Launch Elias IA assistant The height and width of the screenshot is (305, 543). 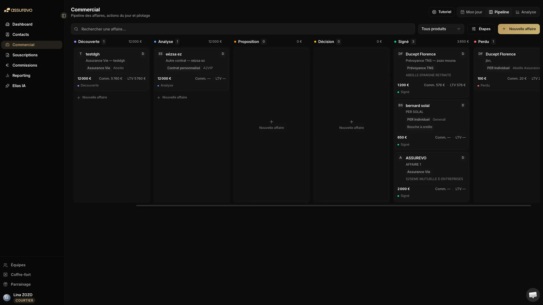coord(32,86)
